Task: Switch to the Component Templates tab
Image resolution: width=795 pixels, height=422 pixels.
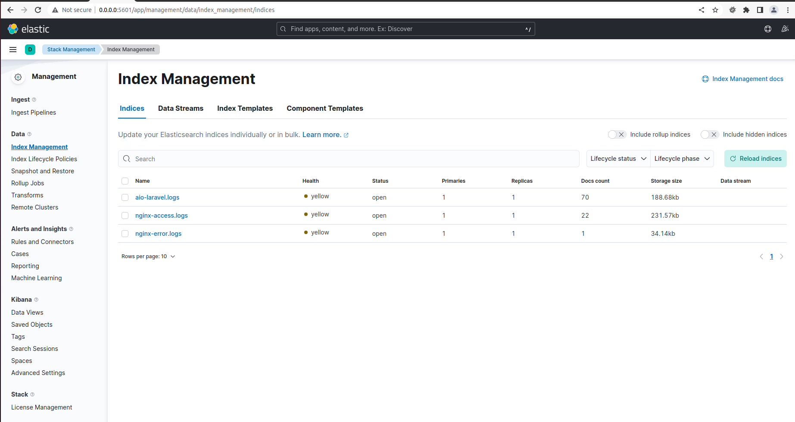Action: coord(325,109)
